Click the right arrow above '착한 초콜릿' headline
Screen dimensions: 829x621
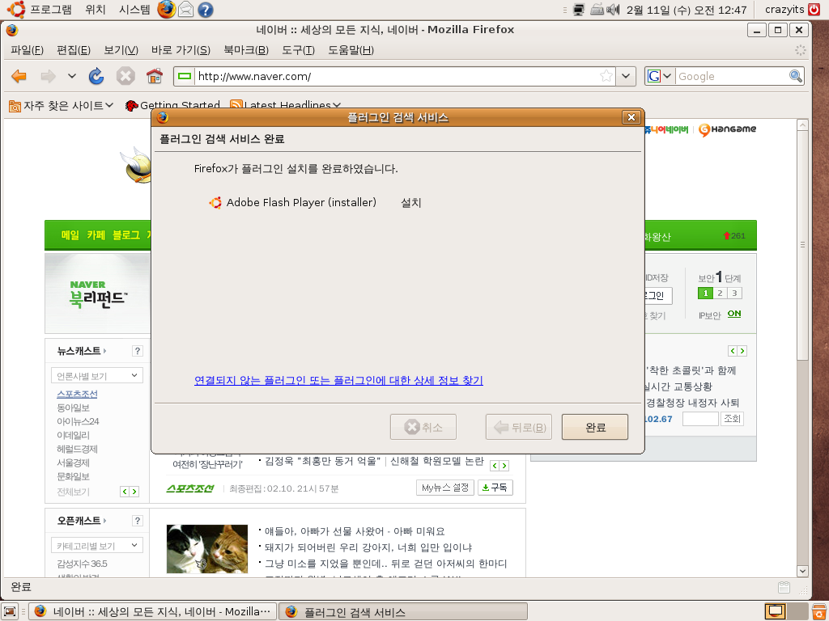tap(742, 351)
